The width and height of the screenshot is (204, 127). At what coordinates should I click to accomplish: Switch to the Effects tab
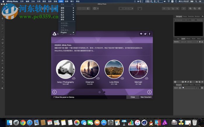(188, 39)
